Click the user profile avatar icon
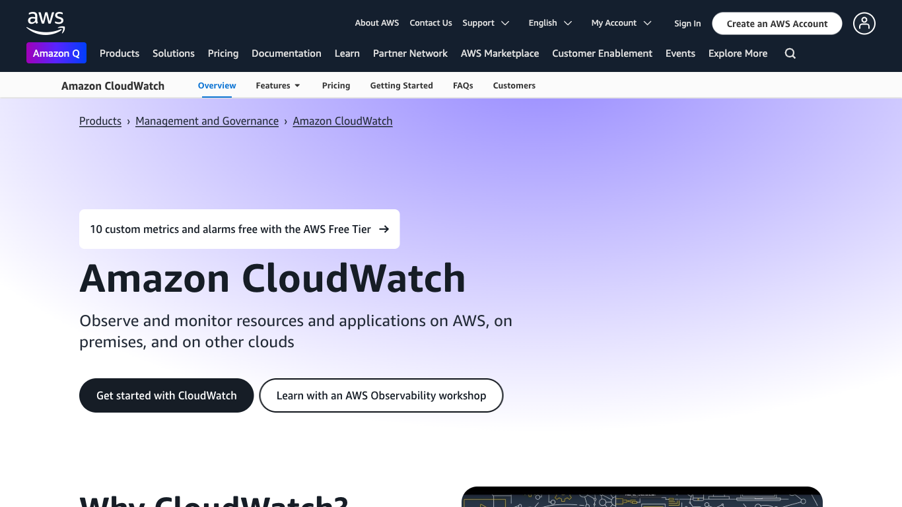The width and height of the screenshot is (902, 507). (x=864, y=23)
